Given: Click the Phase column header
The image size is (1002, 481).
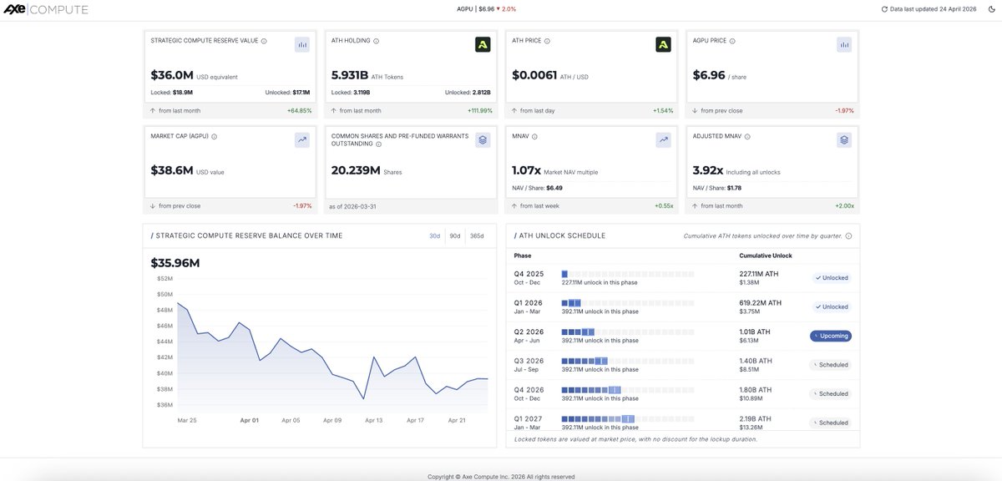Looking at the screenshot, I should click(523, 256).
